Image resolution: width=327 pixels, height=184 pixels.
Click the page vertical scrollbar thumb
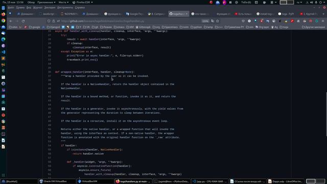pyautogui.click(x=326, y=114)
